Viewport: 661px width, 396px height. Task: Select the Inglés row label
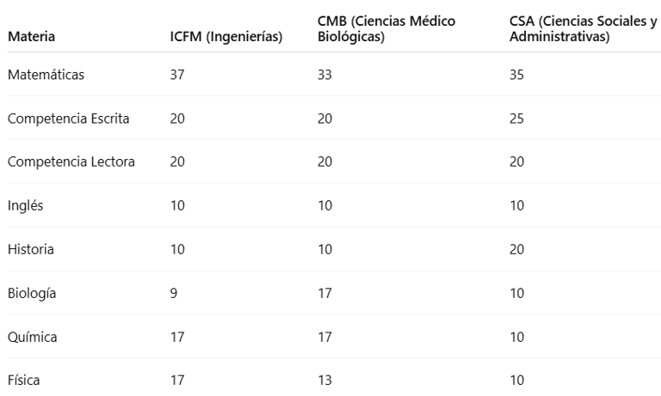(x=25, y=206)
